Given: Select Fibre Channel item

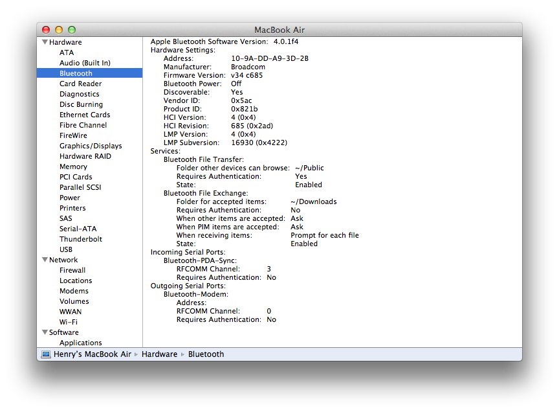Looking at the screenshot, I should (83, 125).
